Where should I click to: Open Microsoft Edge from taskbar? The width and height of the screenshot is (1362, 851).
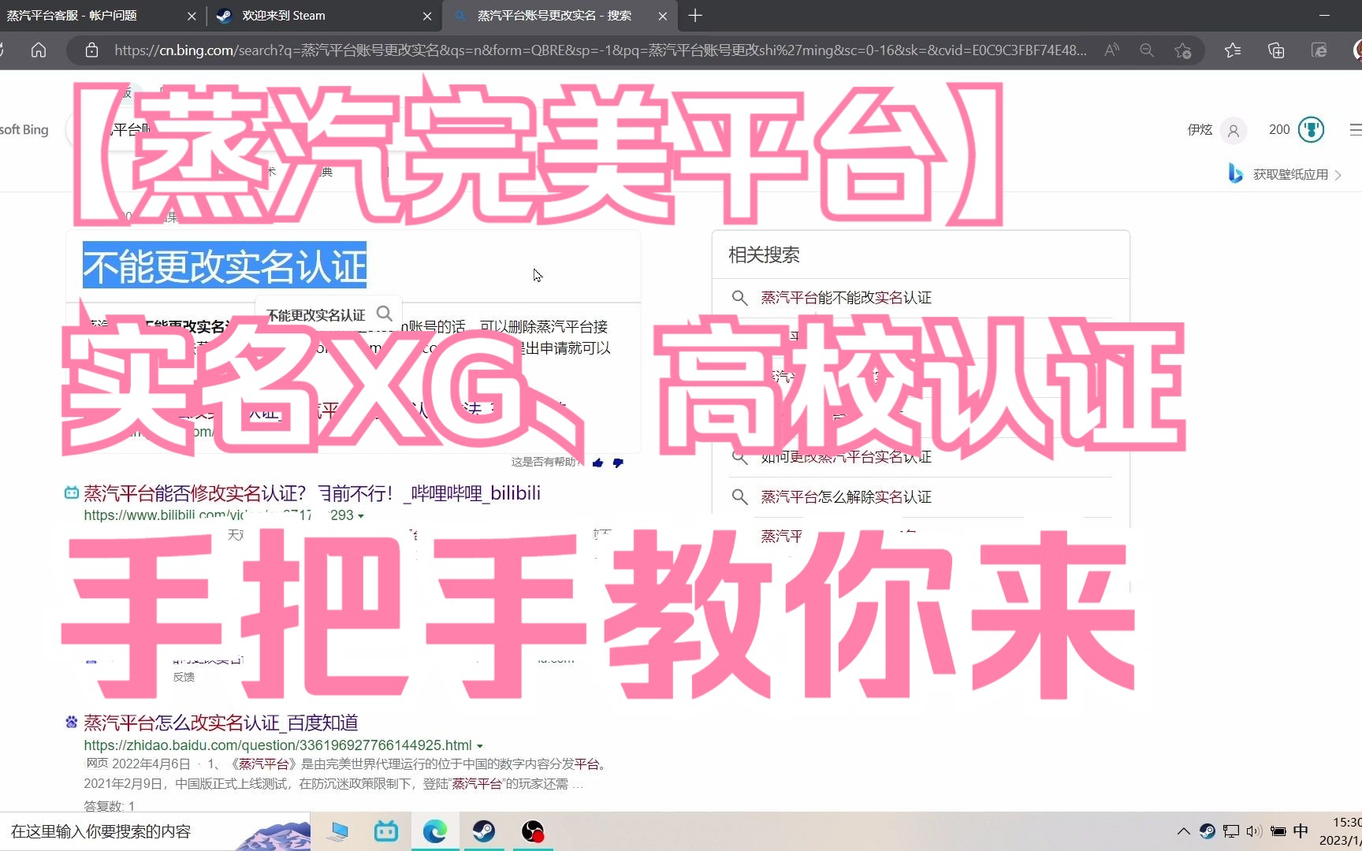click(435, 831)
